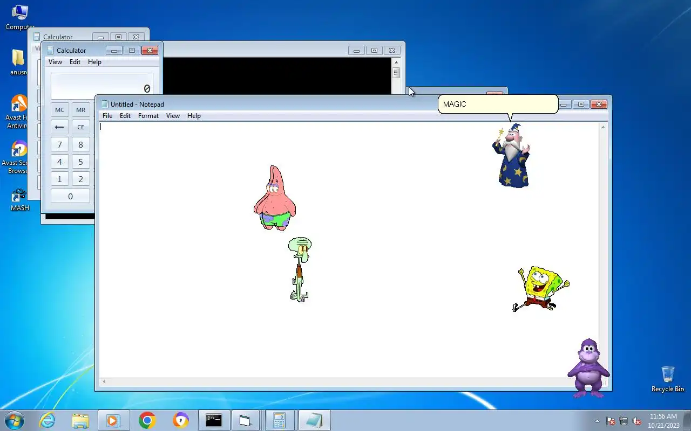Image resolution: width=691 pixels, height=431 pixels.
Task: Click the MR button in Calculator
Action: click(x=81, y=110)
